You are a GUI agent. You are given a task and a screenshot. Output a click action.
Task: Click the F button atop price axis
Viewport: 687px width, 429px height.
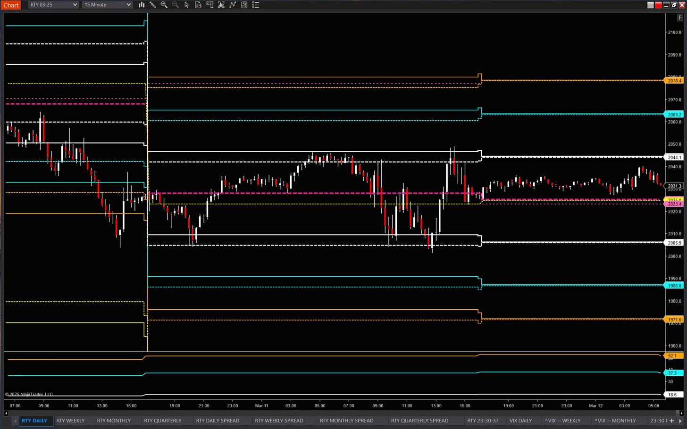point(680,17)
